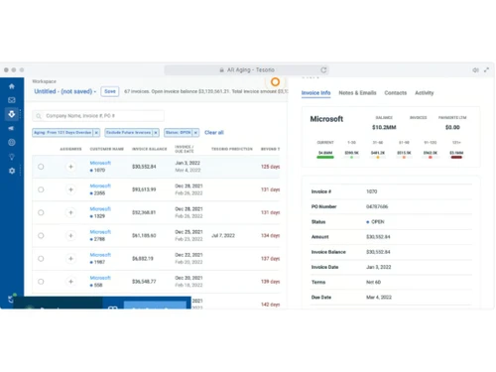Click the Tesorio Prediction column header
Screen dimensions: 496x372
(x=232, y=149)
